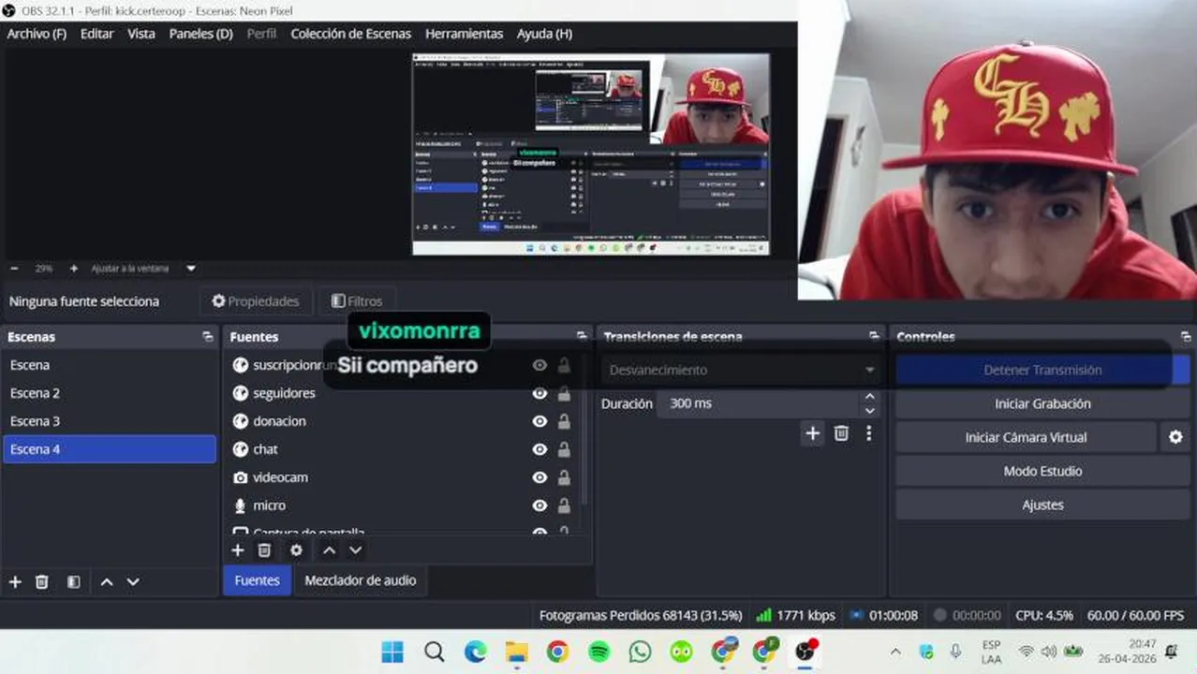1197x674 pixels.
Task: Open Spotify from the taskbar
Action: point(598,652)
